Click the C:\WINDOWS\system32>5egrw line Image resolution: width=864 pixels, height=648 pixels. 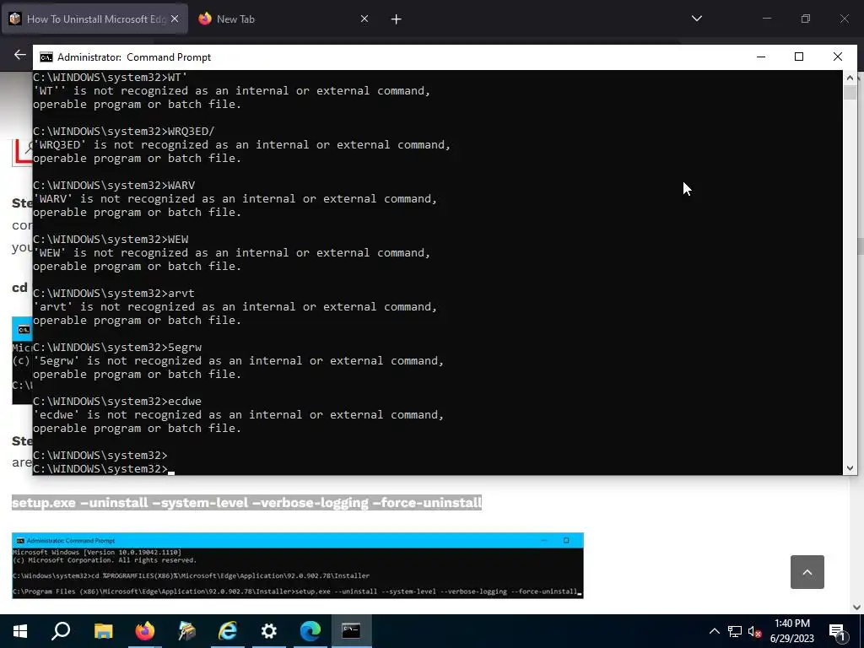[x=117, y=347]
